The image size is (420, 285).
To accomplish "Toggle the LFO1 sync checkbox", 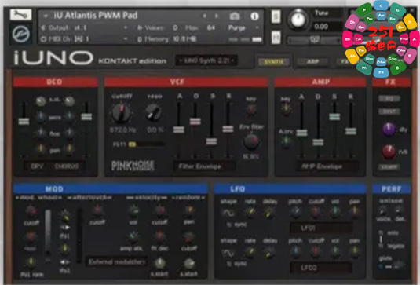I will point(228,225).
